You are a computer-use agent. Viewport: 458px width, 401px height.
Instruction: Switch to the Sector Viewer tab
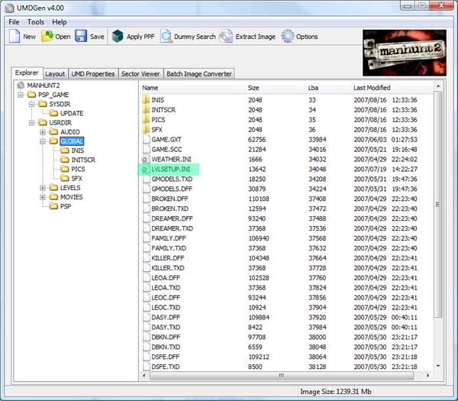coord(140,74)
